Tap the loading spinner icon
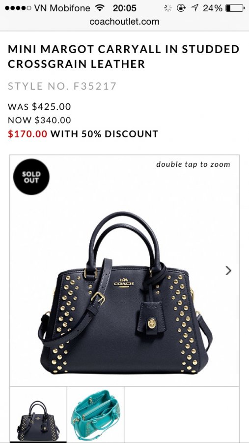 [168, 8]
